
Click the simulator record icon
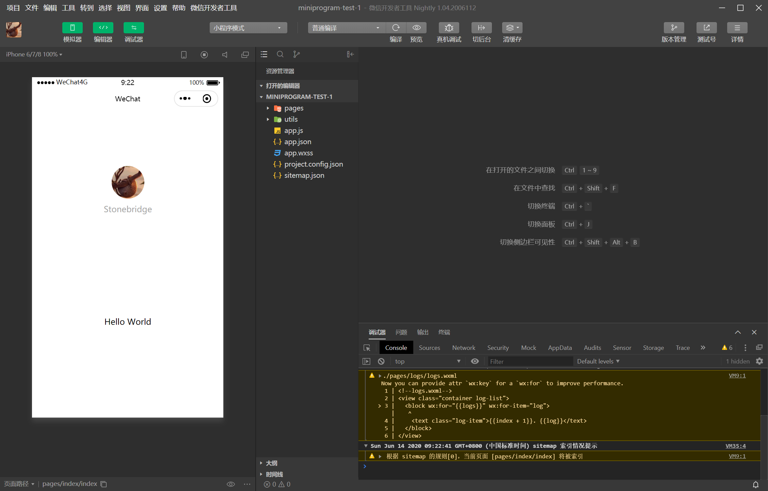204,54
